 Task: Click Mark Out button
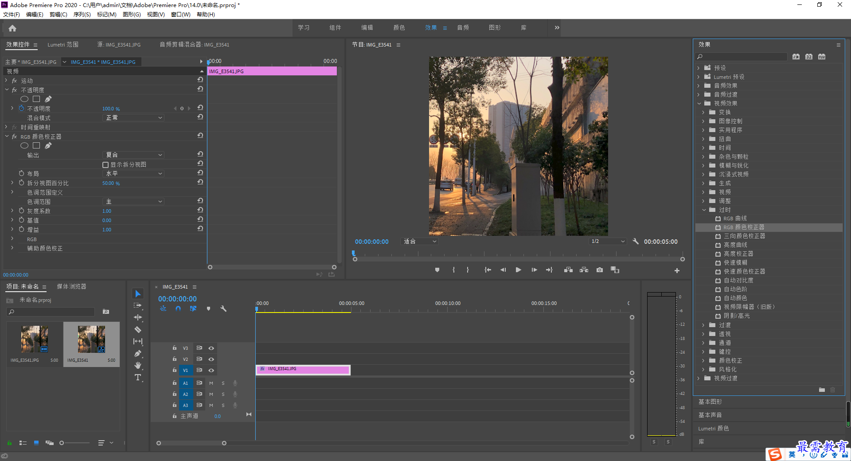pos(468,270)
